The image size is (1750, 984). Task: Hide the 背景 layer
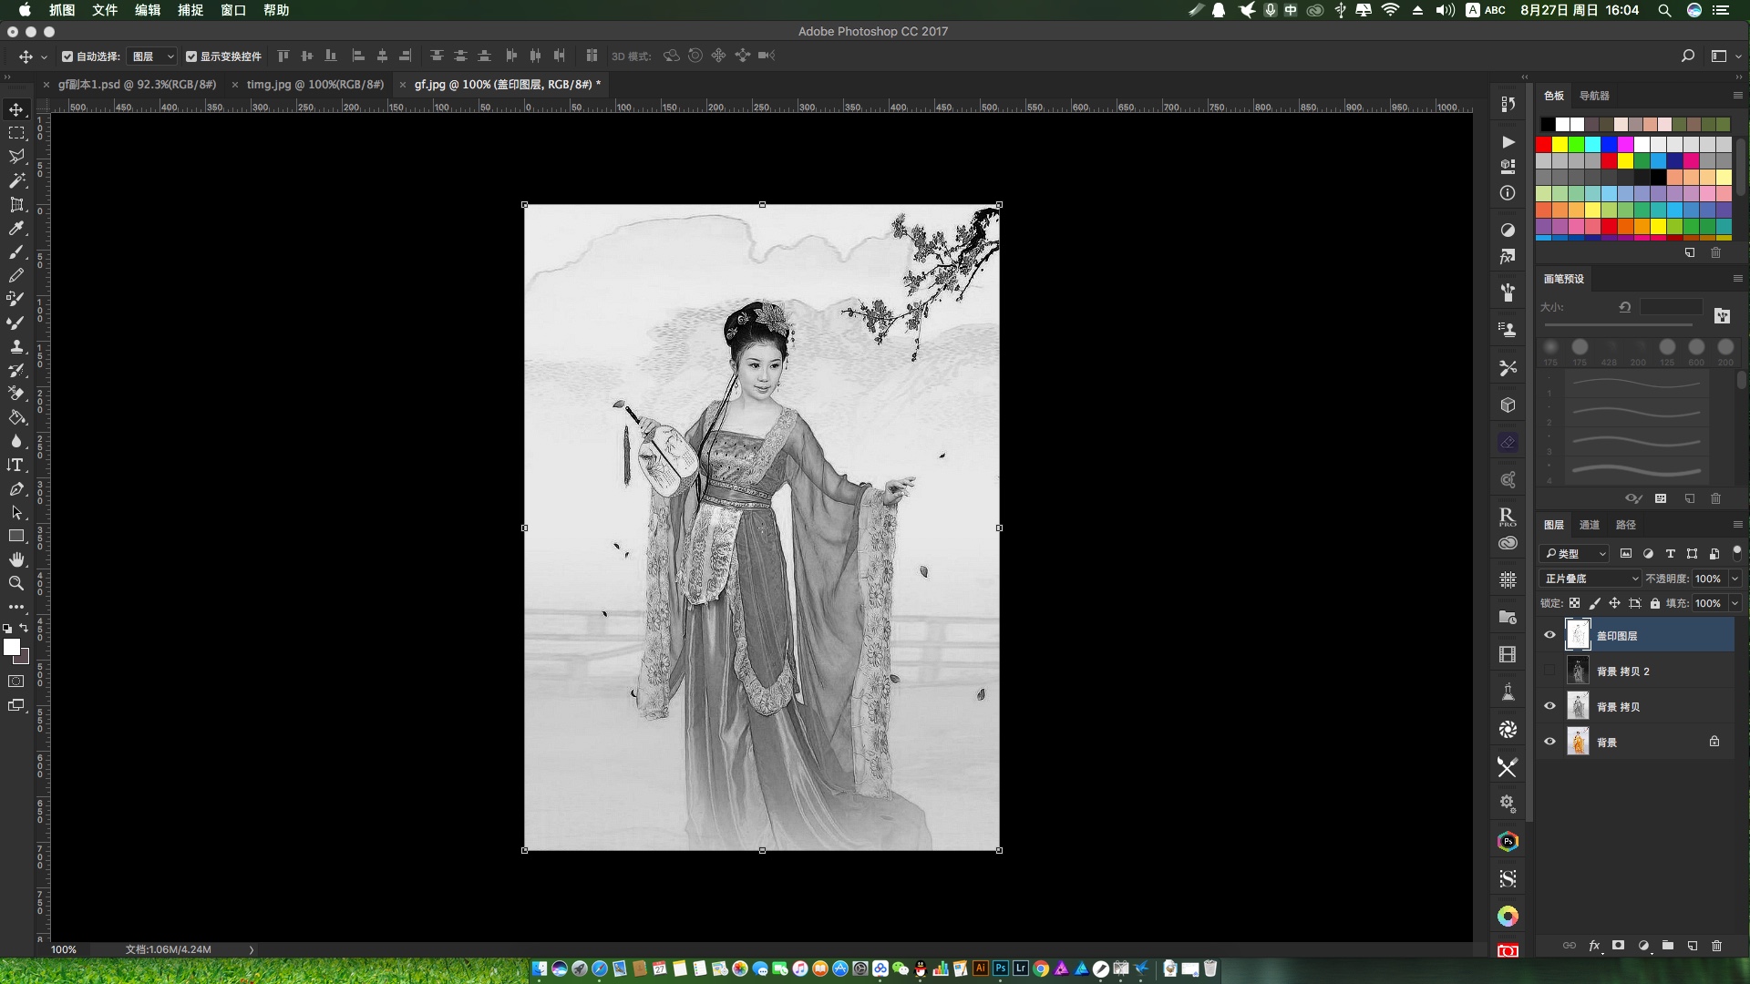(1549, 742)
